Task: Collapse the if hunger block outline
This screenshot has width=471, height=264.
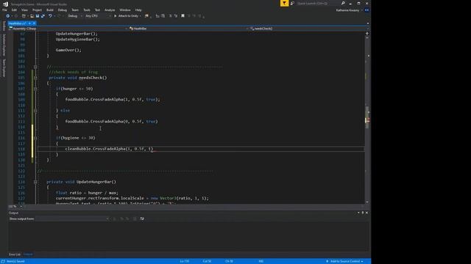Action: pos(35,89)
